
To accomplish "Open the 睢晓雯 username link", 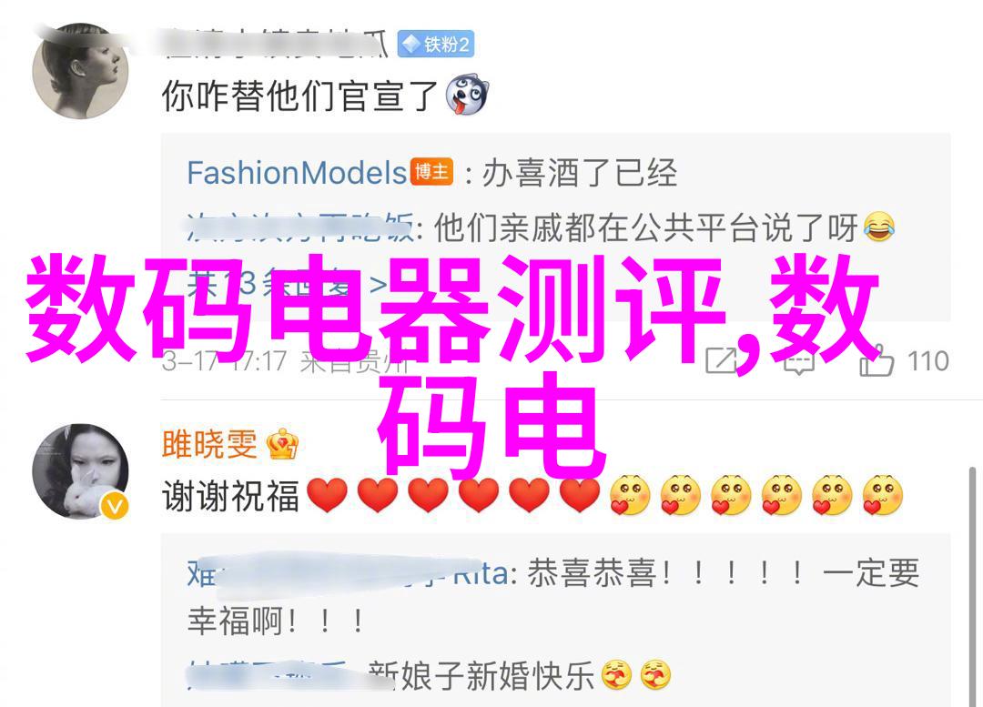I will pyautogui.click(x=209, y=444).
